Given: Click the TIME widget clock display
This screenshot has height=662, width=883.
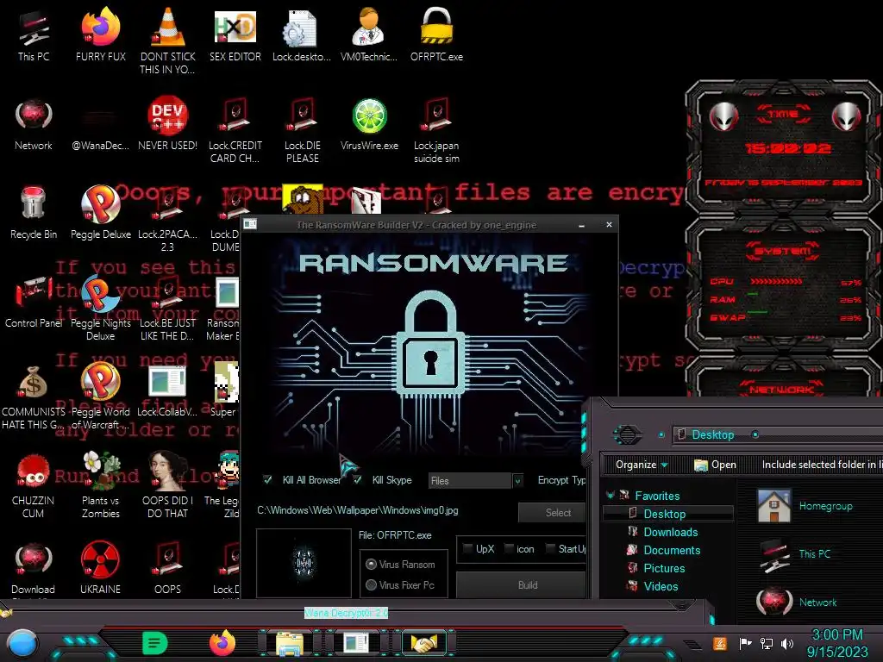Looking at the screenshot, I should pos(787,148).
